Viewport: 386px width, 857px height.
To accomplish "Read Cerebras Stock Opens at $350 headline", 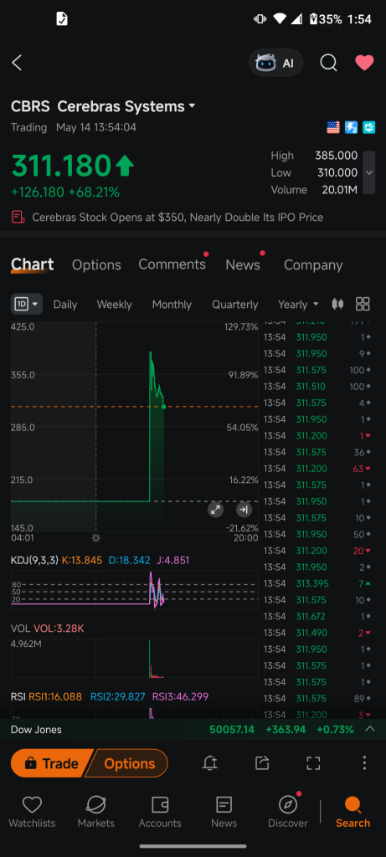I will (178, 218).
